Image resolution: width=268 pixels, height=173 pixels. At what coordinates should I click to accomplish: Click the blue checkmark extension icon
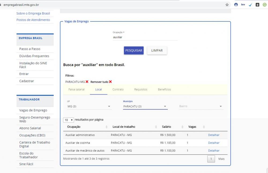pos(250,5)
